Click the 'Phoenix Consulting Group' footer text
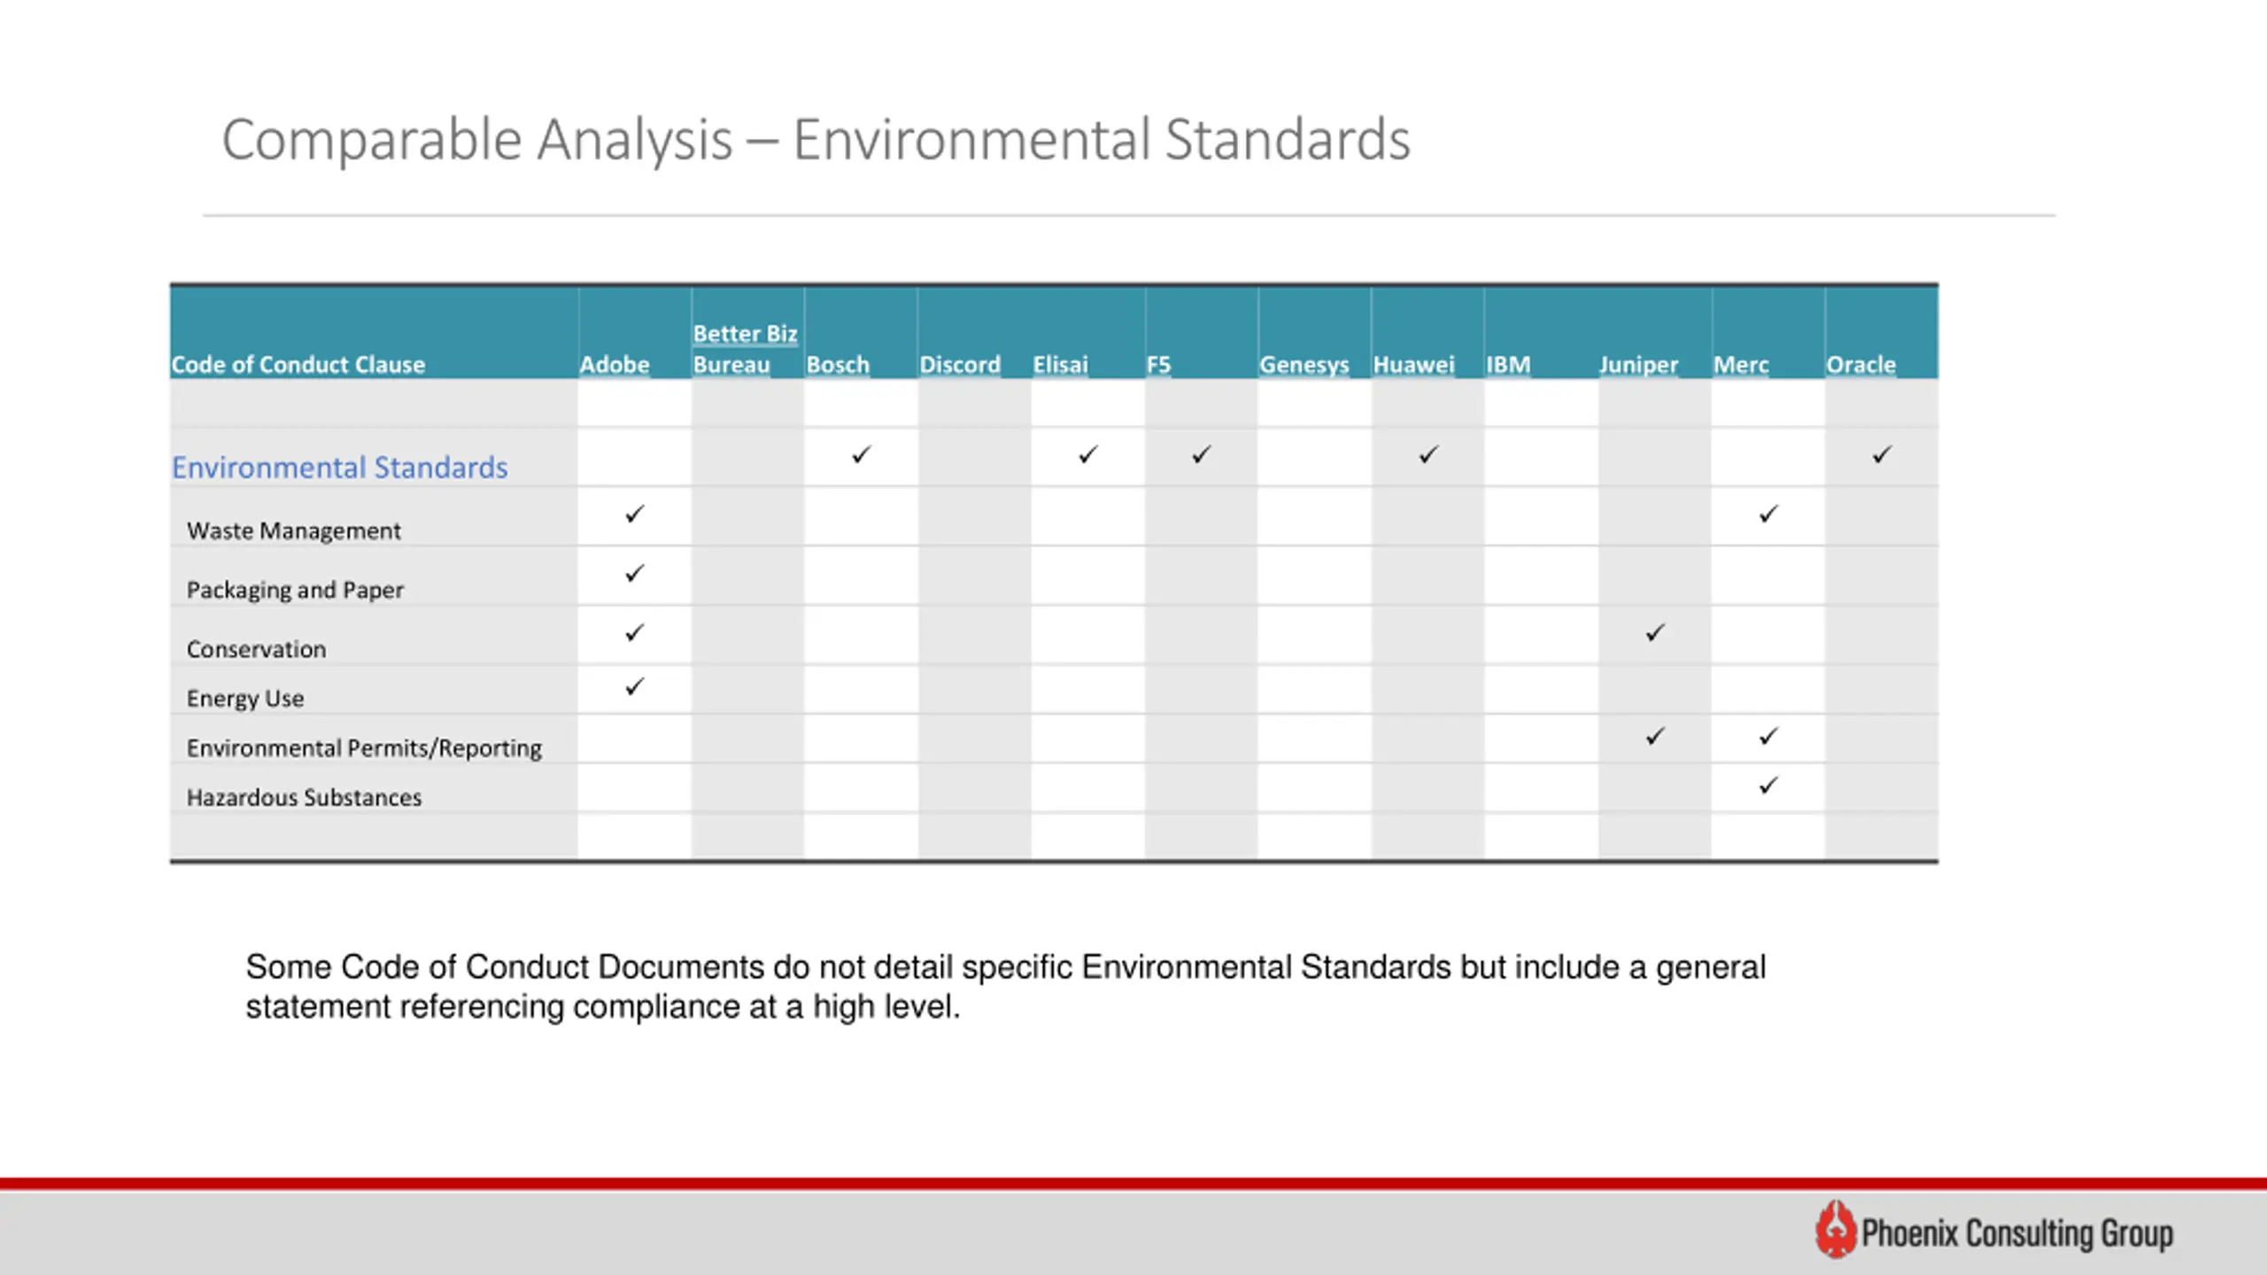Viewport: 2267px width, 1275px height. click(x=2017, y=1233)
